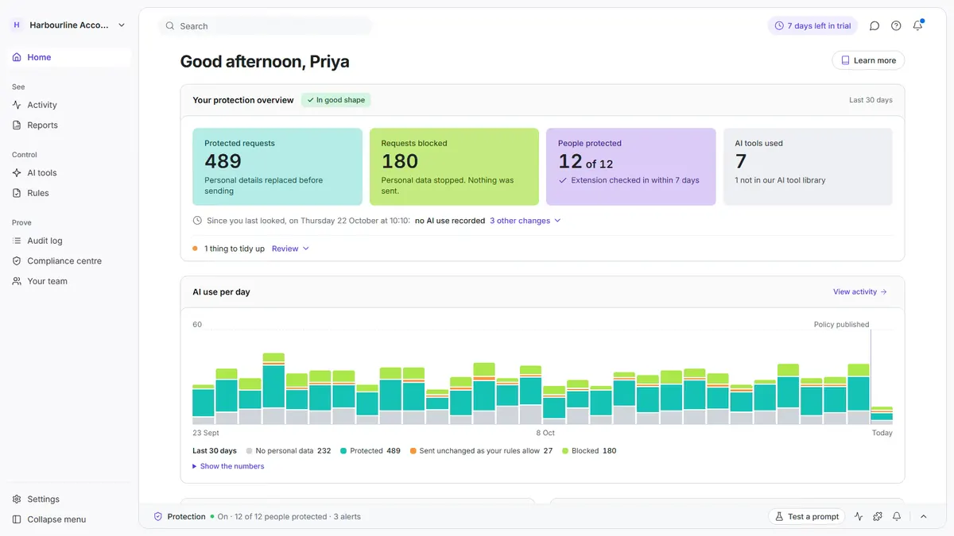Click 'no AI use recorded' text

(x=450, y=221)
